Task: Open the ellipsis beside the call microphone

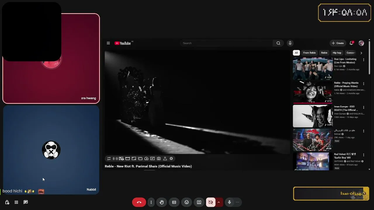Action: [x=237, y=202]
